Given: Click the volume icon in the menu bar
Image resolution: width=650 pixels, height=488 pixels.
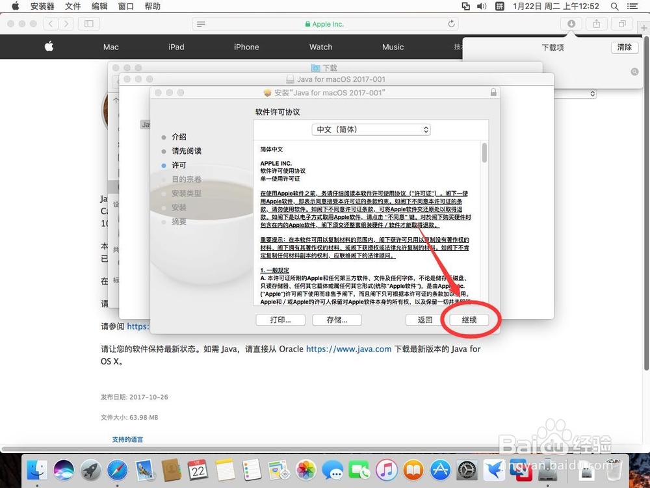Looking at the screenshot, I should (x=481, y=6).
